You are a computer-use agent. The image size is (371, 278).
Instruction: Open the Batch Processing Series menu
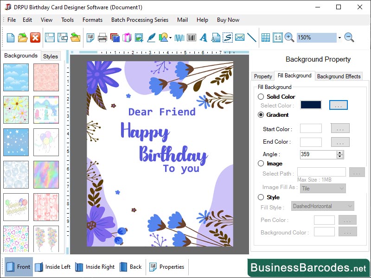coord(134,20)
